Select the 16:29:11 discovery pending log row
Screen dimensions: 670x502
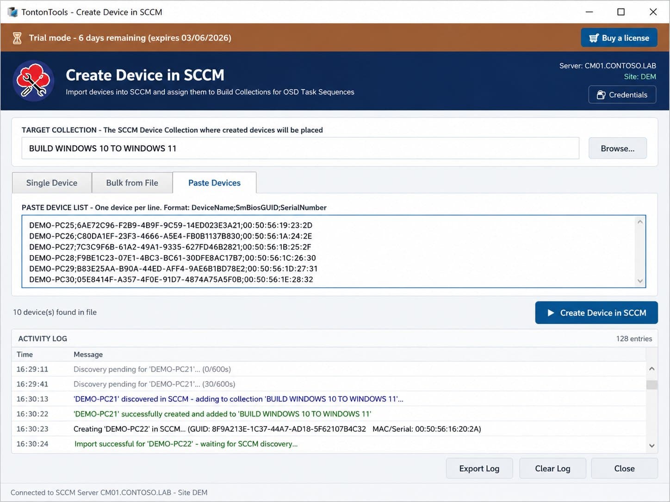(329, 369)
